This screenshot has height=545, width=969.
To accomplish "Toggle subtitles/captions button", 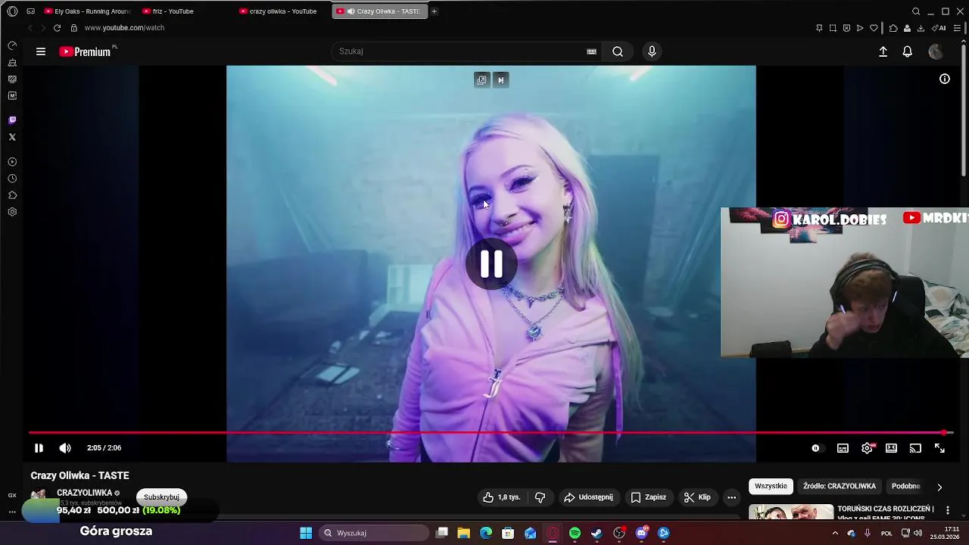I will (843, 448).
